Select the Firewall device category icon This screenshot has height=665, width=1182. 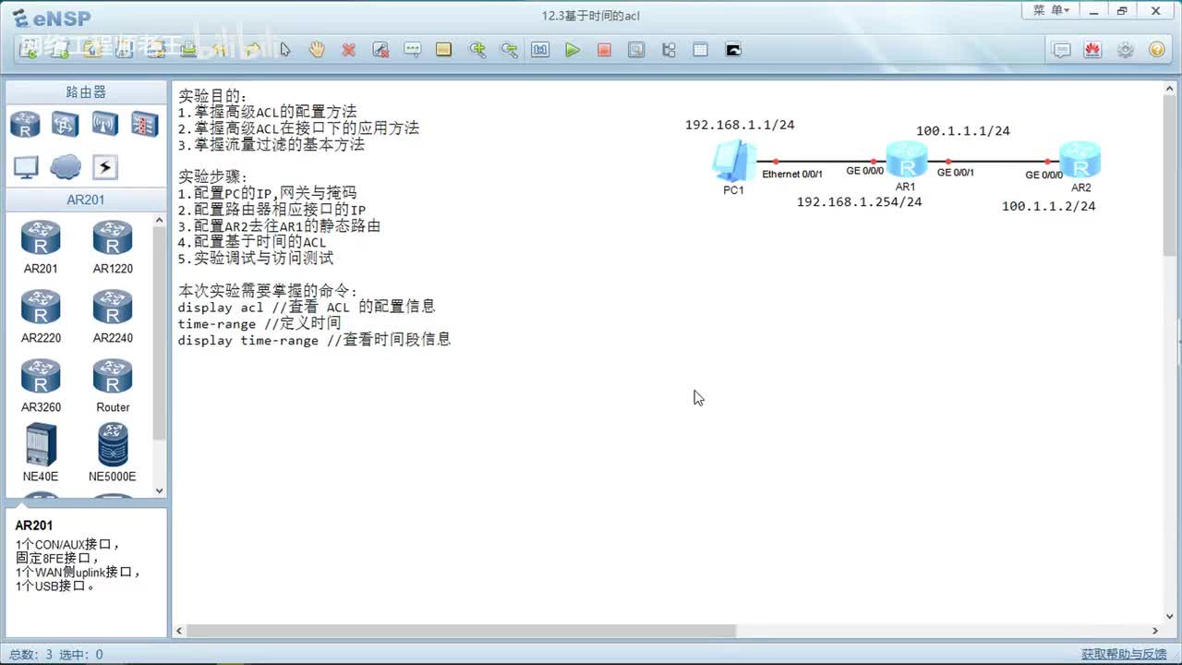tap(144, 124)
